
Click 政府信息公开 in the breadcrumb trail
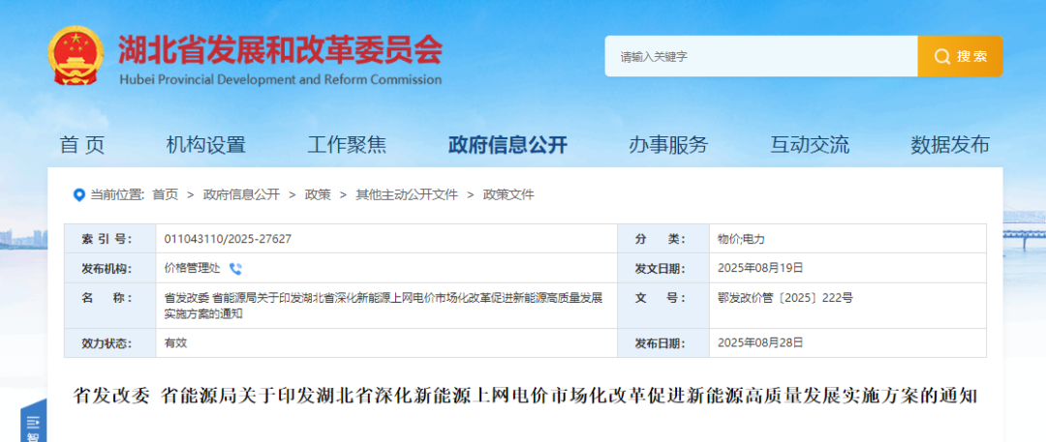[241, 194]
